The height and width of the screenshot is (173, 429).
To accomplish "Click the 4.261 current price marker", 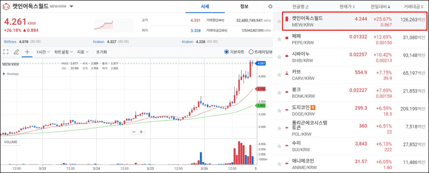I will (x=261, y=63).
